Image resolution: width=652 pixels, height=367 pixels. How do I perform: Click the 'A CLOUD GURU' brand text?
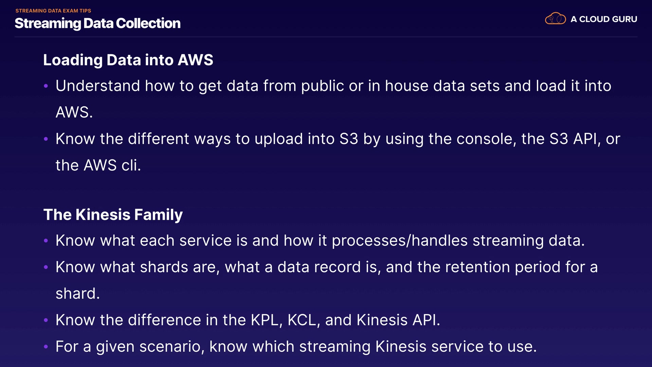coord(603,19)
